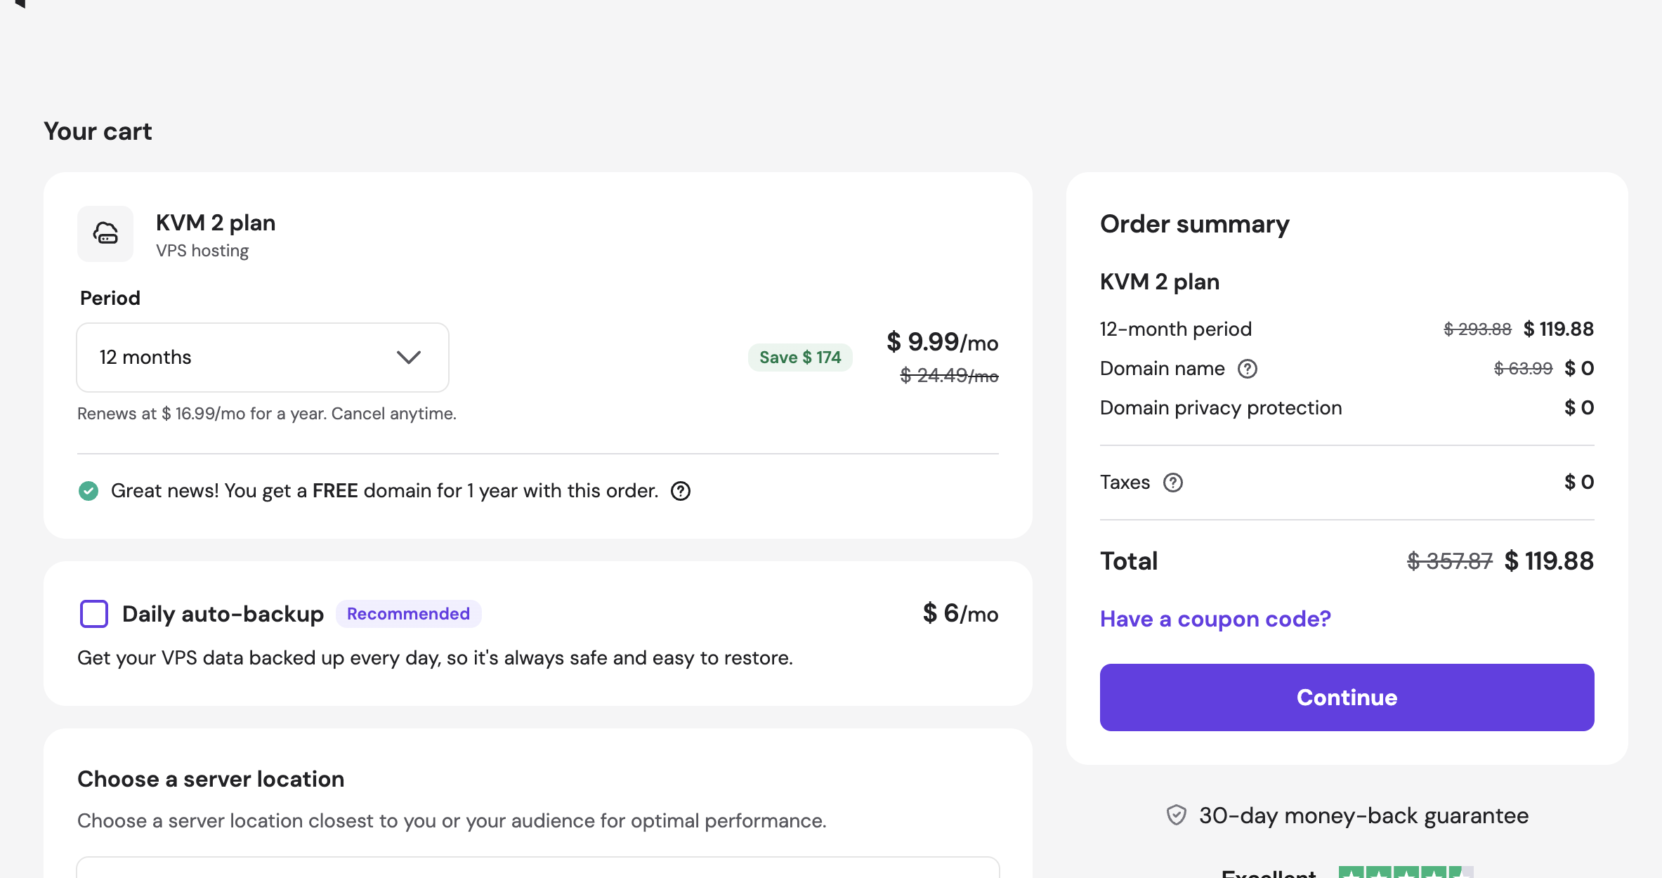Screen dimensions: 1662x878
Task: Click the VPS hosting cloud server icon
Action: 105,233
